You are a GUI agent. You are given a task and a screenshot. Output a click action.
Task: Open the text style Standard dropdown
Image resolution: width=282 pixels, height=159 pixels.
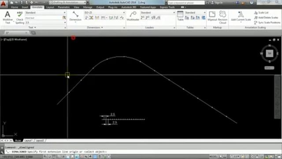click(45, 13)
